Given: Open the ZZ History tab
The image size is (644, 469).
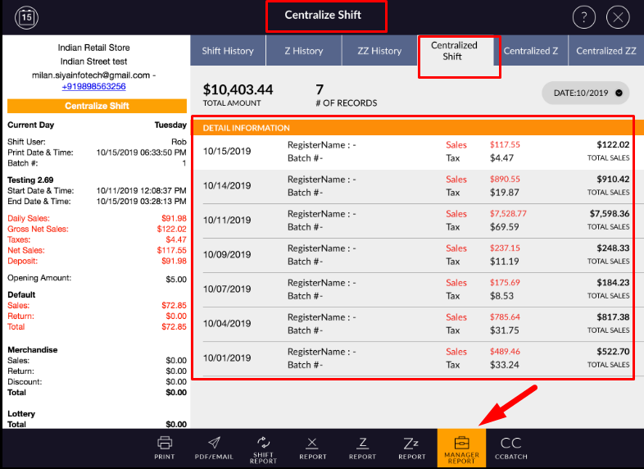Looking at the screenshot, I should [379, 51].
